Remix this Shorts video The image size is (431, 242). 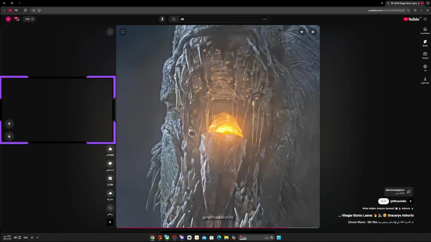[110, 208]
